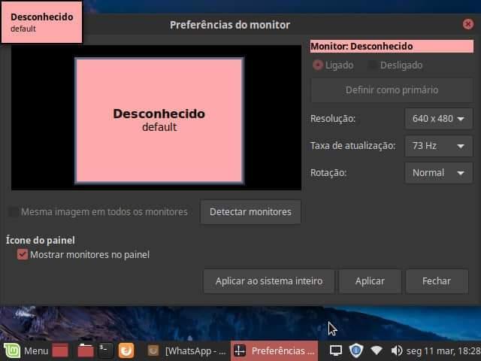Open the Wi-Fi network tray icon

377,350
